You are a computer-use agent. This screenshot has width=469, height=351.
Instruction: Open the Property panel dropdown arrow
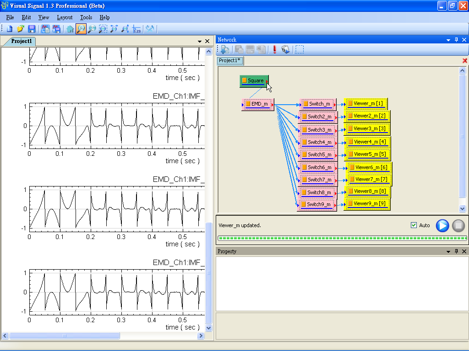[x=448, y=252]
